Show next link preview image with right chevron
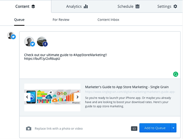 pyautogui.click(x=77, y=97)
